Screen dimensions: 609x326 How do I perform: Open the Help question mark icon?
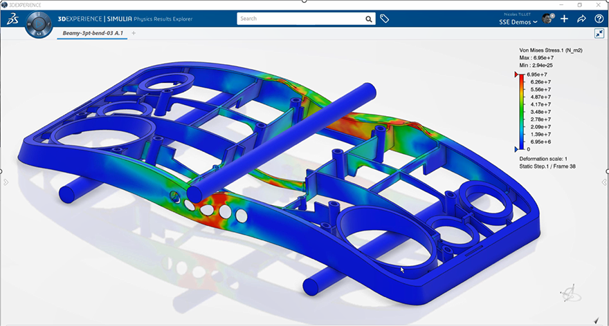[599, 19]
